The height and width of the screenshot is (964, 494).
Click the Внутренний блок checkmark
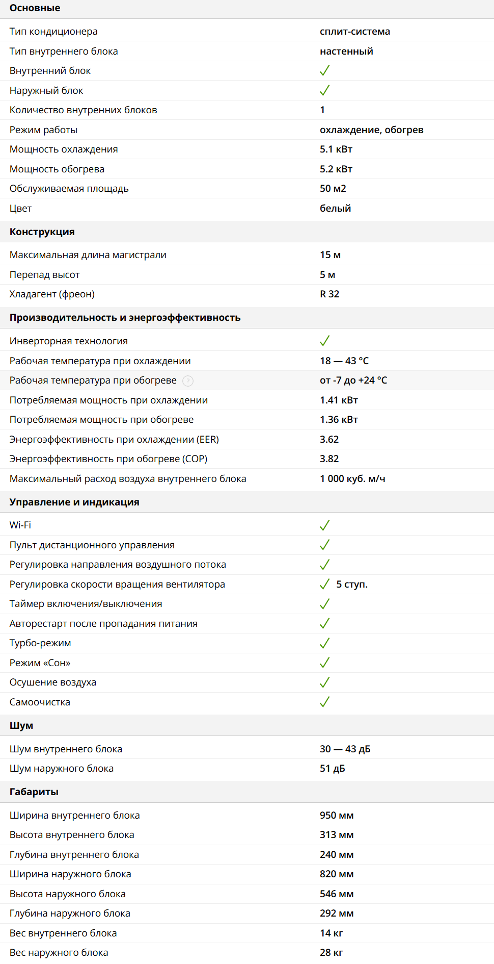pyautogui.click(x=324, y=71)
